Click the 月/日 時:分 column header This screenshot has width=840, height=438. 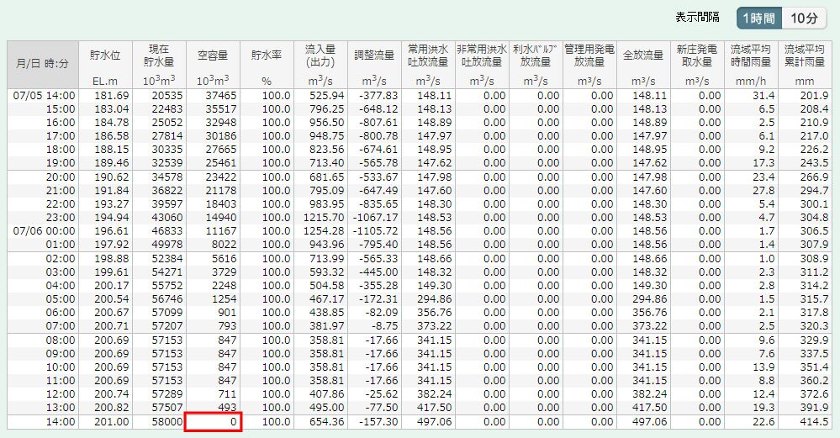click(x=43, y=64)
